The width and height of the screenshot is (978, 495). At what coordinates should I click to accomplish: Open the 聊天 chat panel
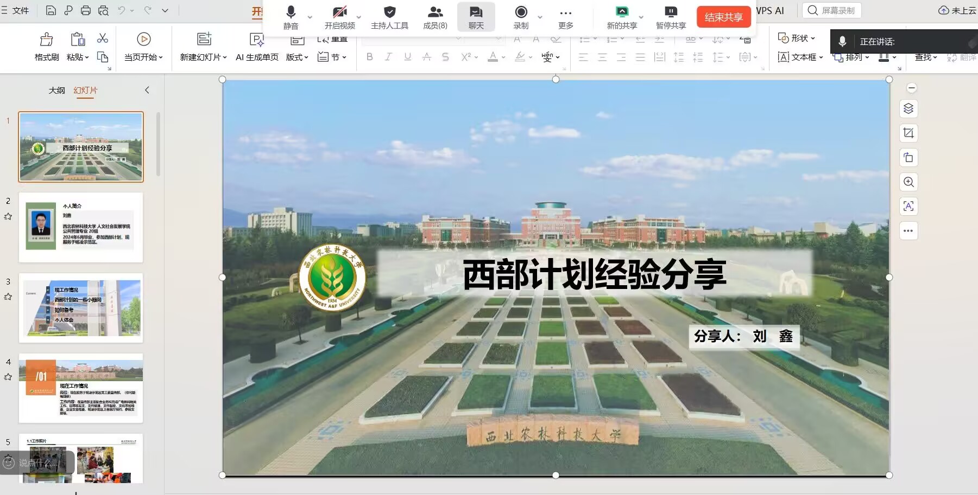(x=476, y=17)
